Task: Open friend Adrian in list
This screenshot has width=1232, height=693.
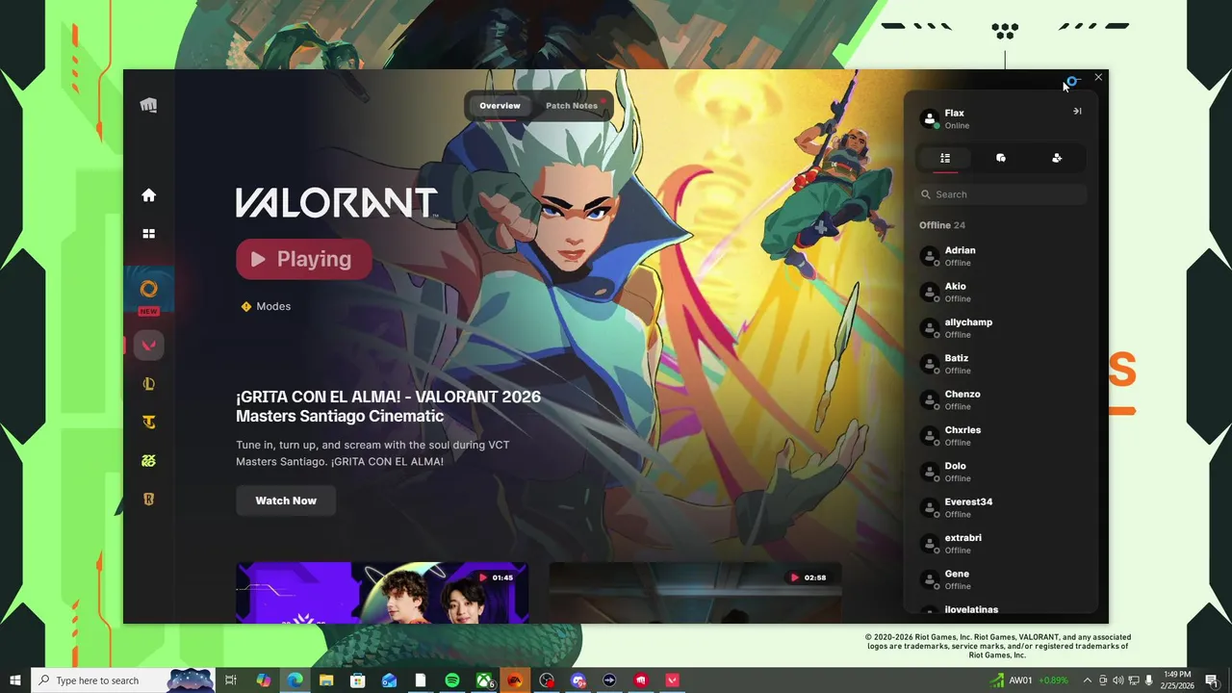Action: point(1001,256)
